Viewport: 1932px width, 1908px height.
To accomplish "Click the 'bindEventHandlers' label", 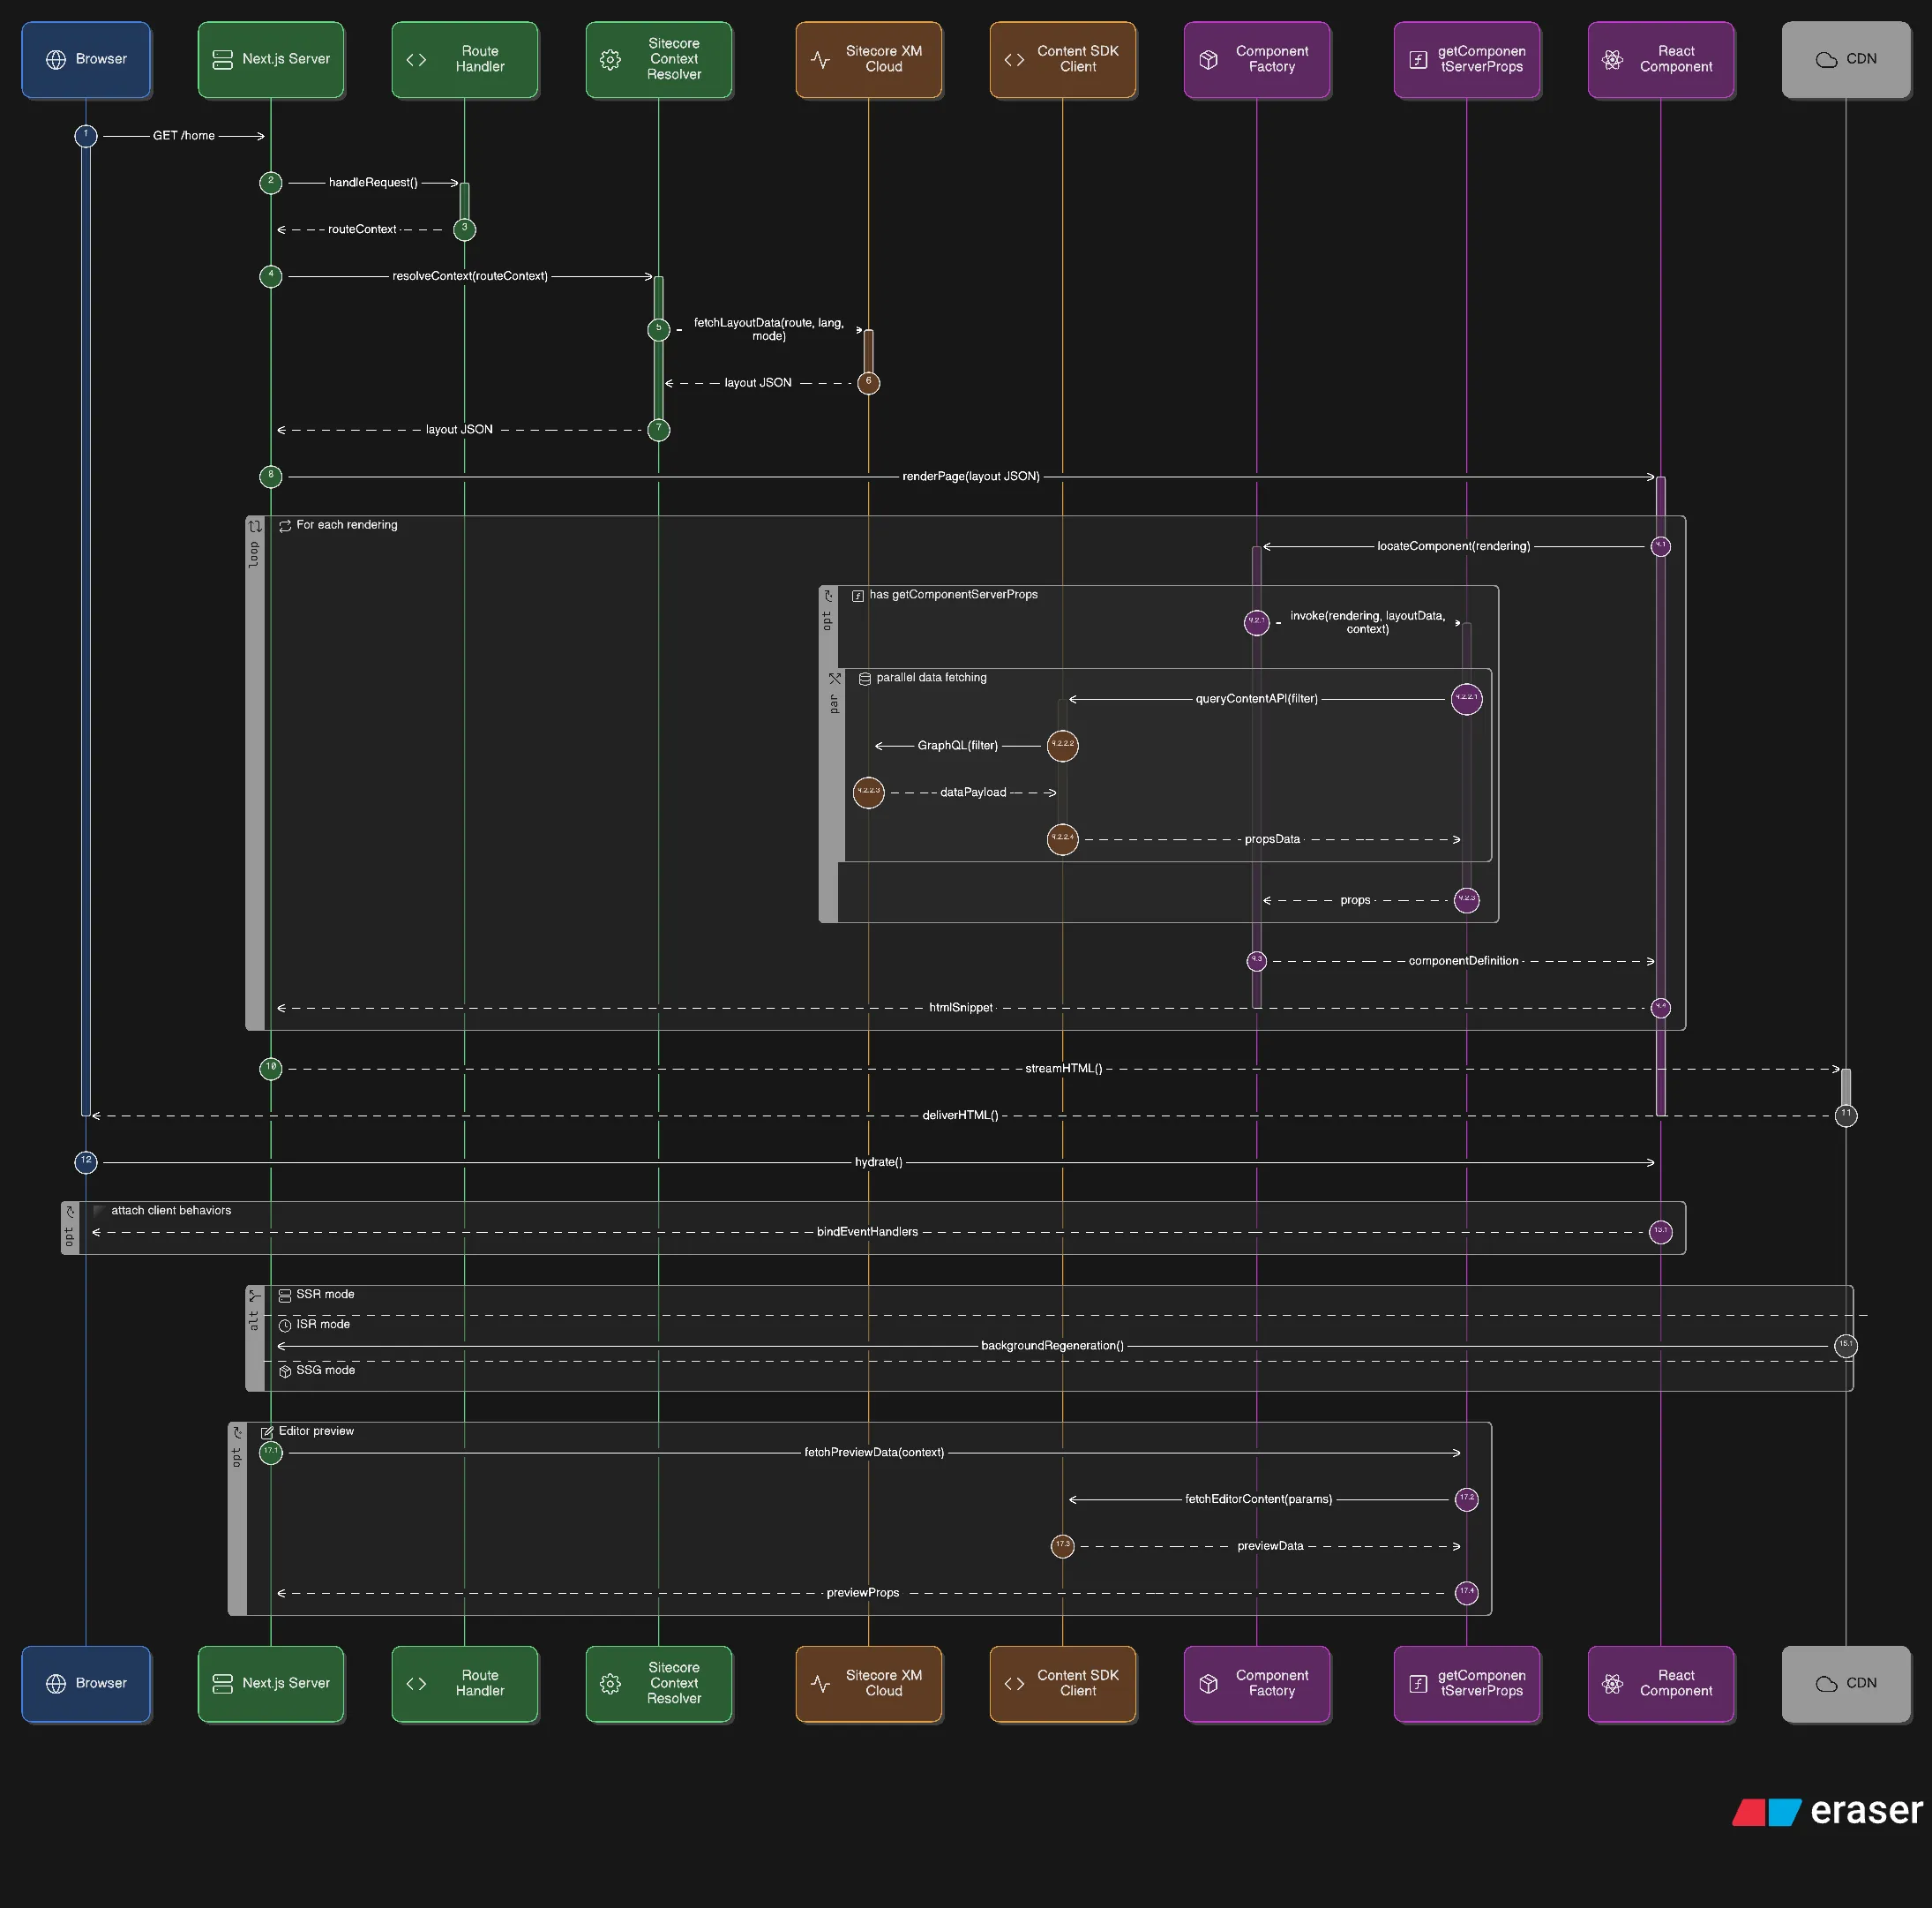I will [x=867, y=1233].
